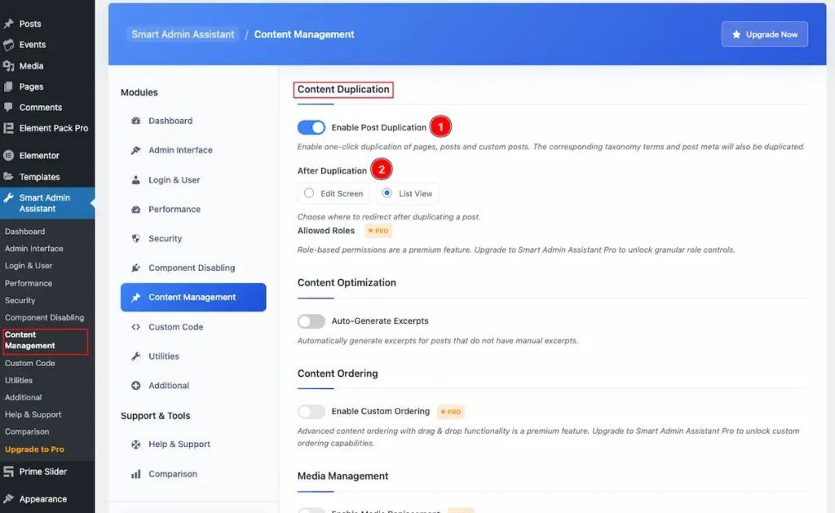
Task: Toggle Enable Post Duplication switch off
Action: point(311,127)
